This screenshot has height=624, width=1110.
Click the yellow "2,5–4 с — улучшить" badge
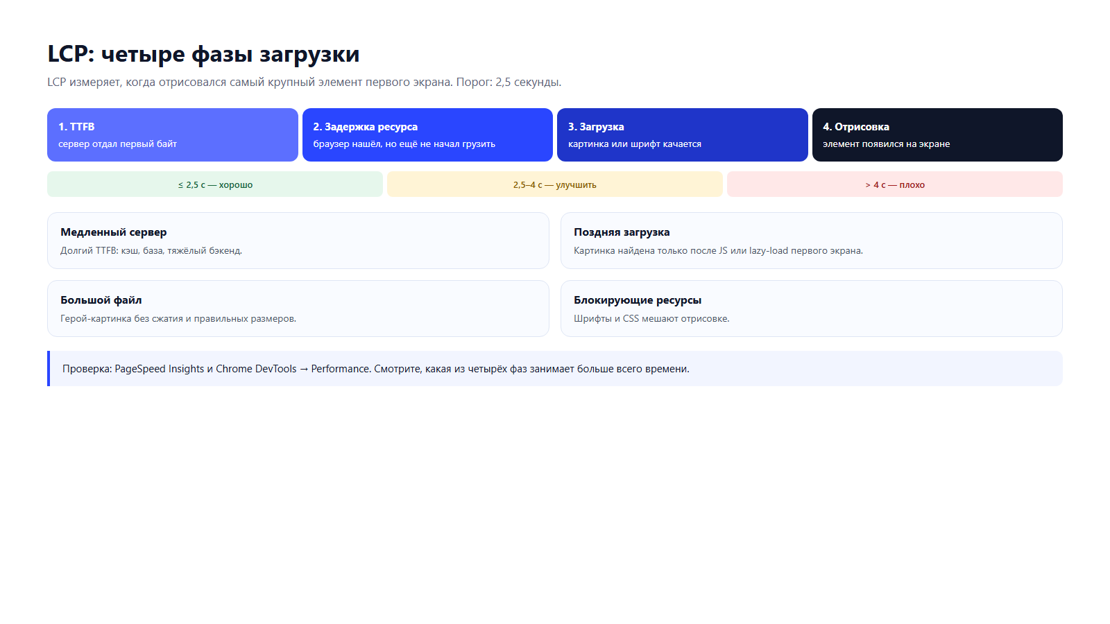pyautogui.click(x=555, y=184)
